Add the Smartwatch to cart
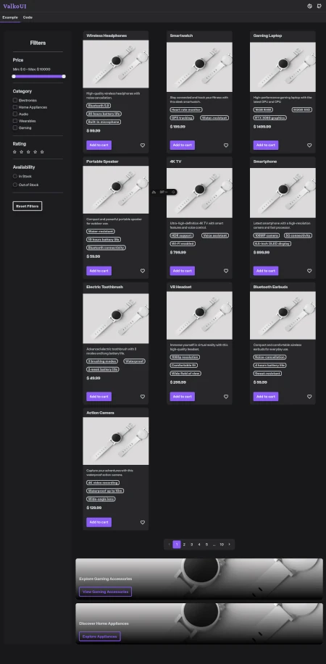 [x=183, y=145]
